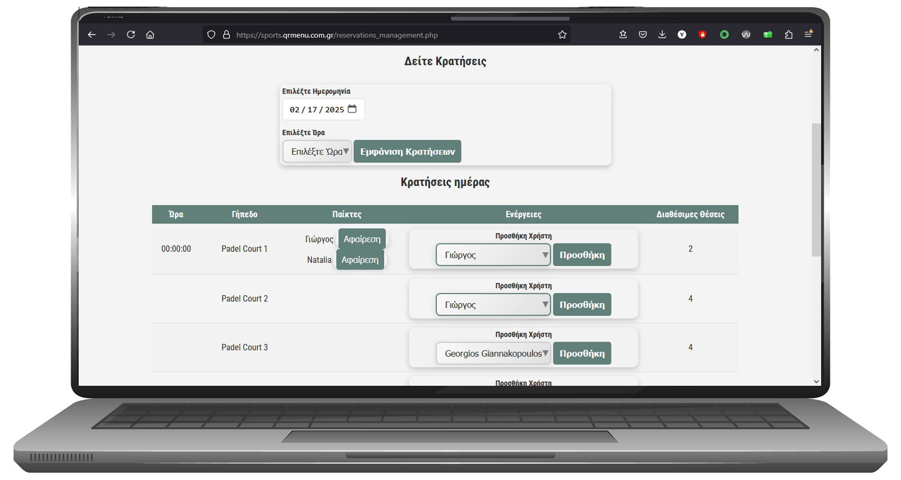901x480 pixels.
Task: Click Προσθήκη for Padel Court 3
Action: (581, 353)
